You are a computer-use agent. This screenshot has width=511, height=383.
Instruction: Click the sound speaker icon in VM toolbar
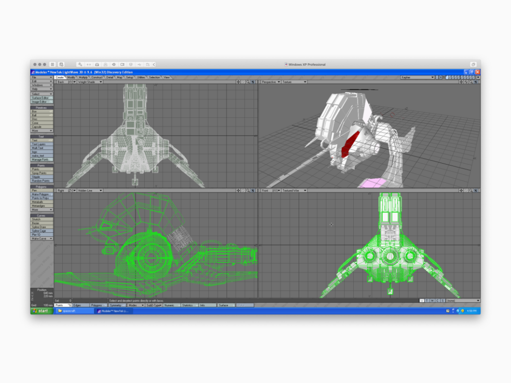tap(114, 64)
